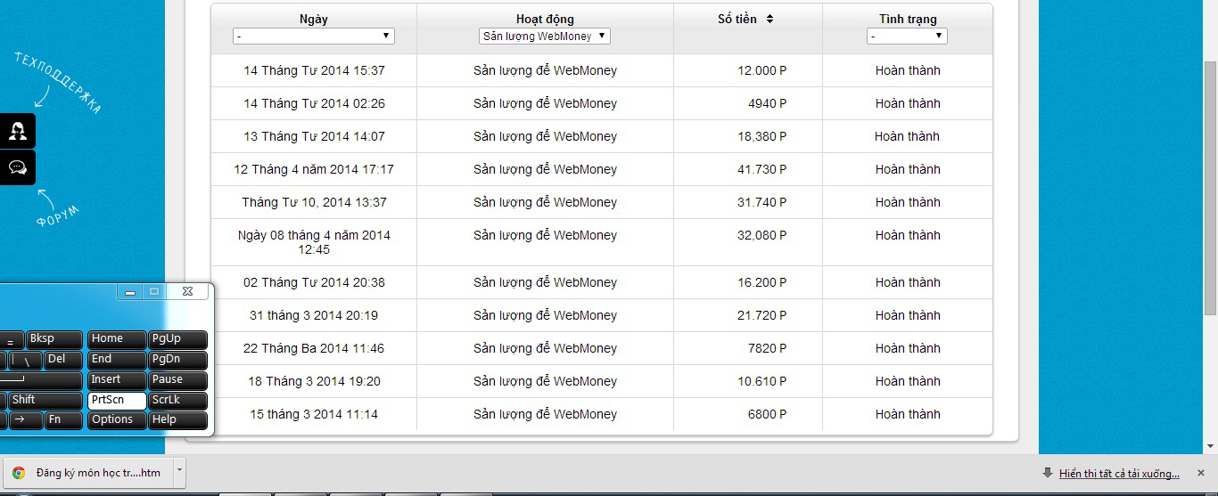Click the End key on on-screen keyboard

(117, 360)
